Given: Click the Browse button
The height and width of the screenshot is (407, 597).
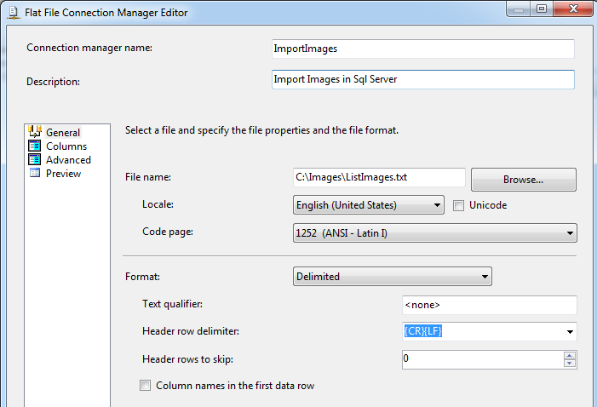Looking at the screenshot, I should pos(523,180).
